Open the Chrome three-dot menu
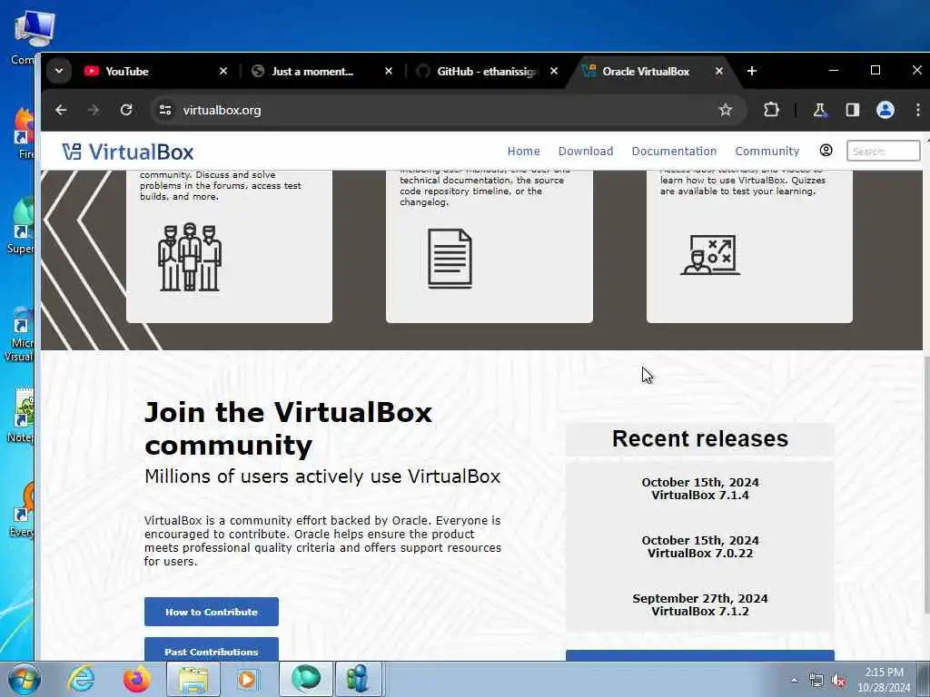Viewport: 930px width, 697px height. coord(917,110)
